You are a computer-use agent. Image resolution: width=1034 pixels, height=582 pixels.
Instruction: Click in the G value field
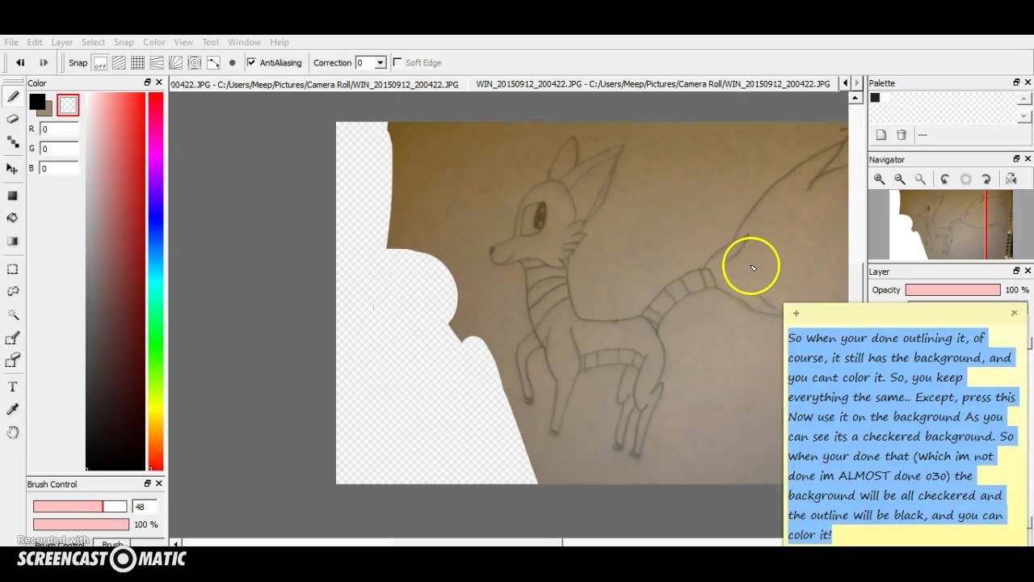(58, 149)
